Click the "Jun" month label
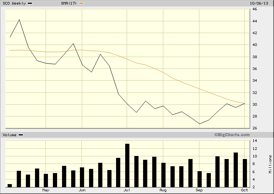Image resolution: width=274 pixels, height=194 pixels. pos(82,190)
